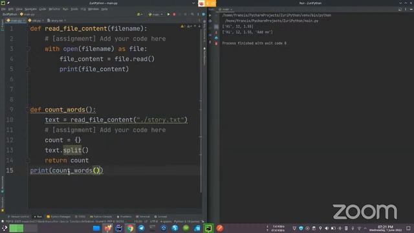This screenshot has height=233, width=414.
Task: Click the main.py file icon in breadcrumb
Action: 21,14
